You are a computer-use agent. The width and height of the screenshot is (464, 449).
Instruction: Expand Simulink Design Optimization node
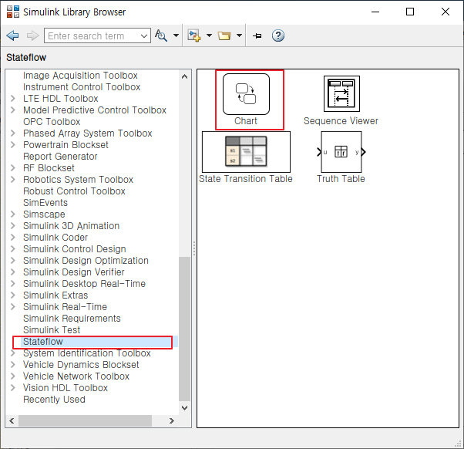[13, 260]
